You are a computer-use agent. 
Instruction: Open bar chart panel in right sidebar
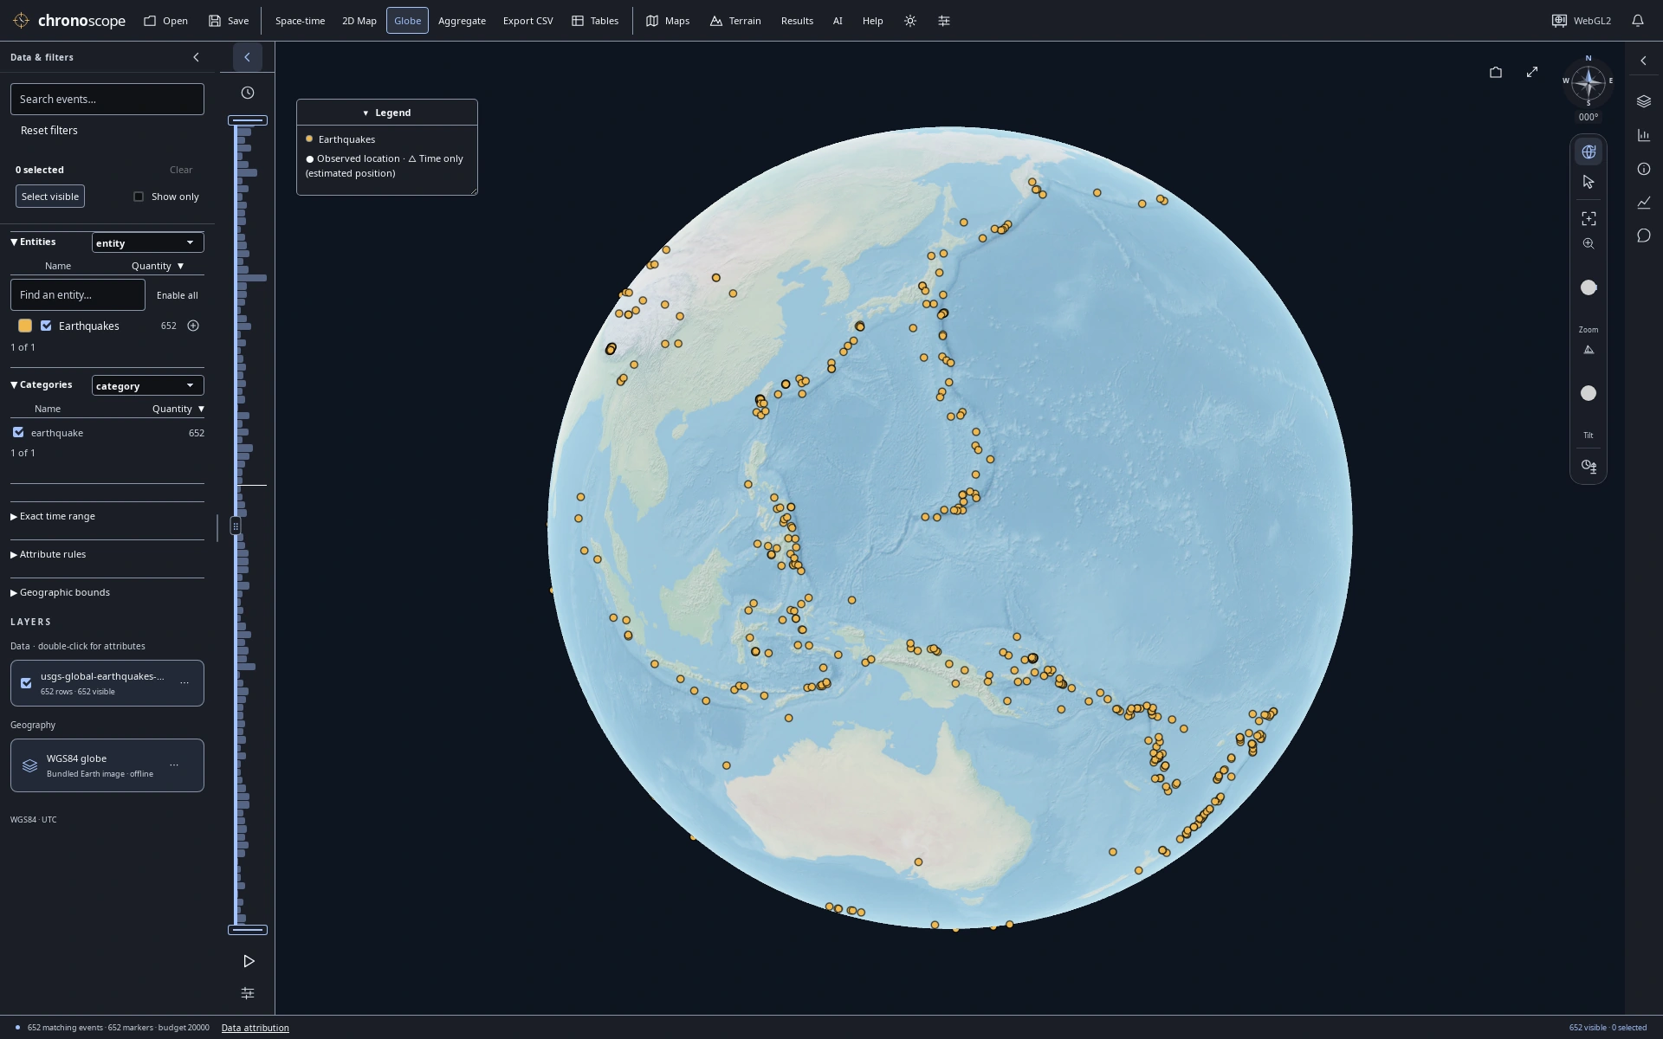[x=1644, y=135]
